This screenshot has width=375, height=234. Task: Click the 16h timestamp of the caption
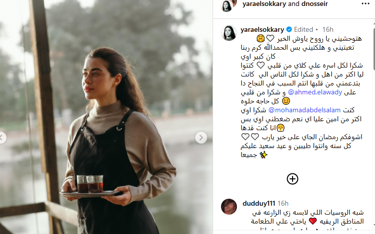coord(328,29)
